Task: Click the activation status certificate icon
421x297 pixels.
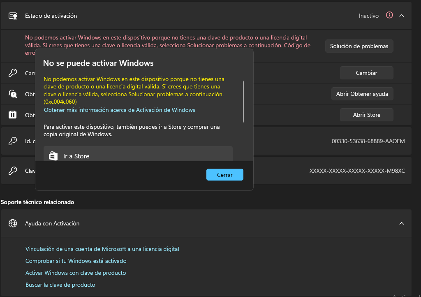Action: click(13, 16)
